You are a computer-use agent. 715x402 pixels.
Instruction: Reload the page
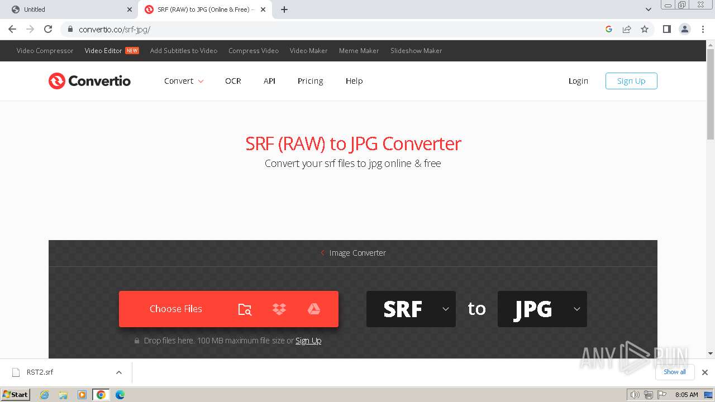click(x=48, y=29)
